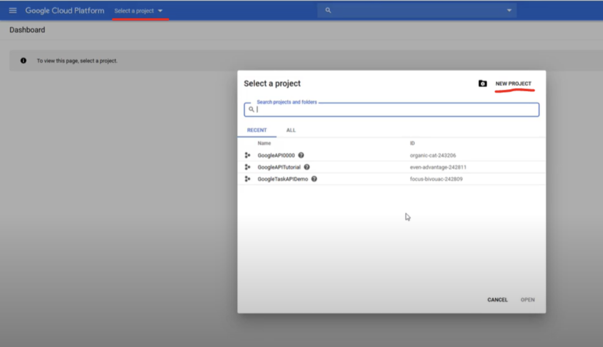Click the Name column header

(x=264, y=144)
